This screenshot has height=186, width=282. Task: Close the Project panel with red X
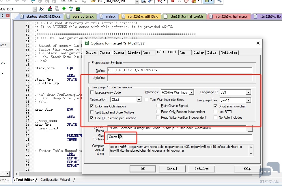(x=8, y=16)
